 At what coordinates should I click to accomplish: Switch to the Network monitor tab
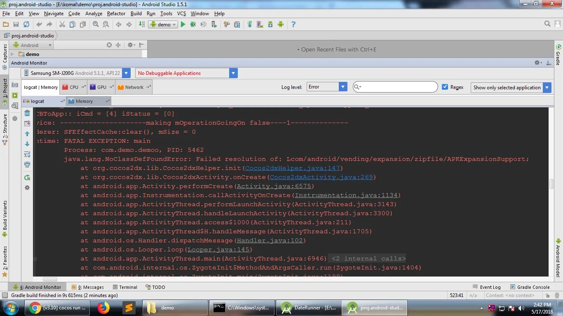[134, 87]
